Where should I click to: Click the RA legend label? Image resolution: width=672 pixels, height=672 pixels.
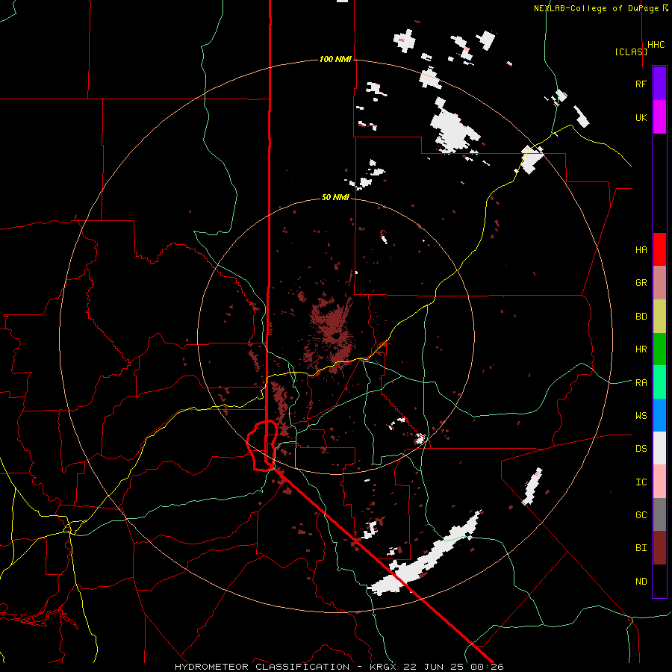point(641,383)
